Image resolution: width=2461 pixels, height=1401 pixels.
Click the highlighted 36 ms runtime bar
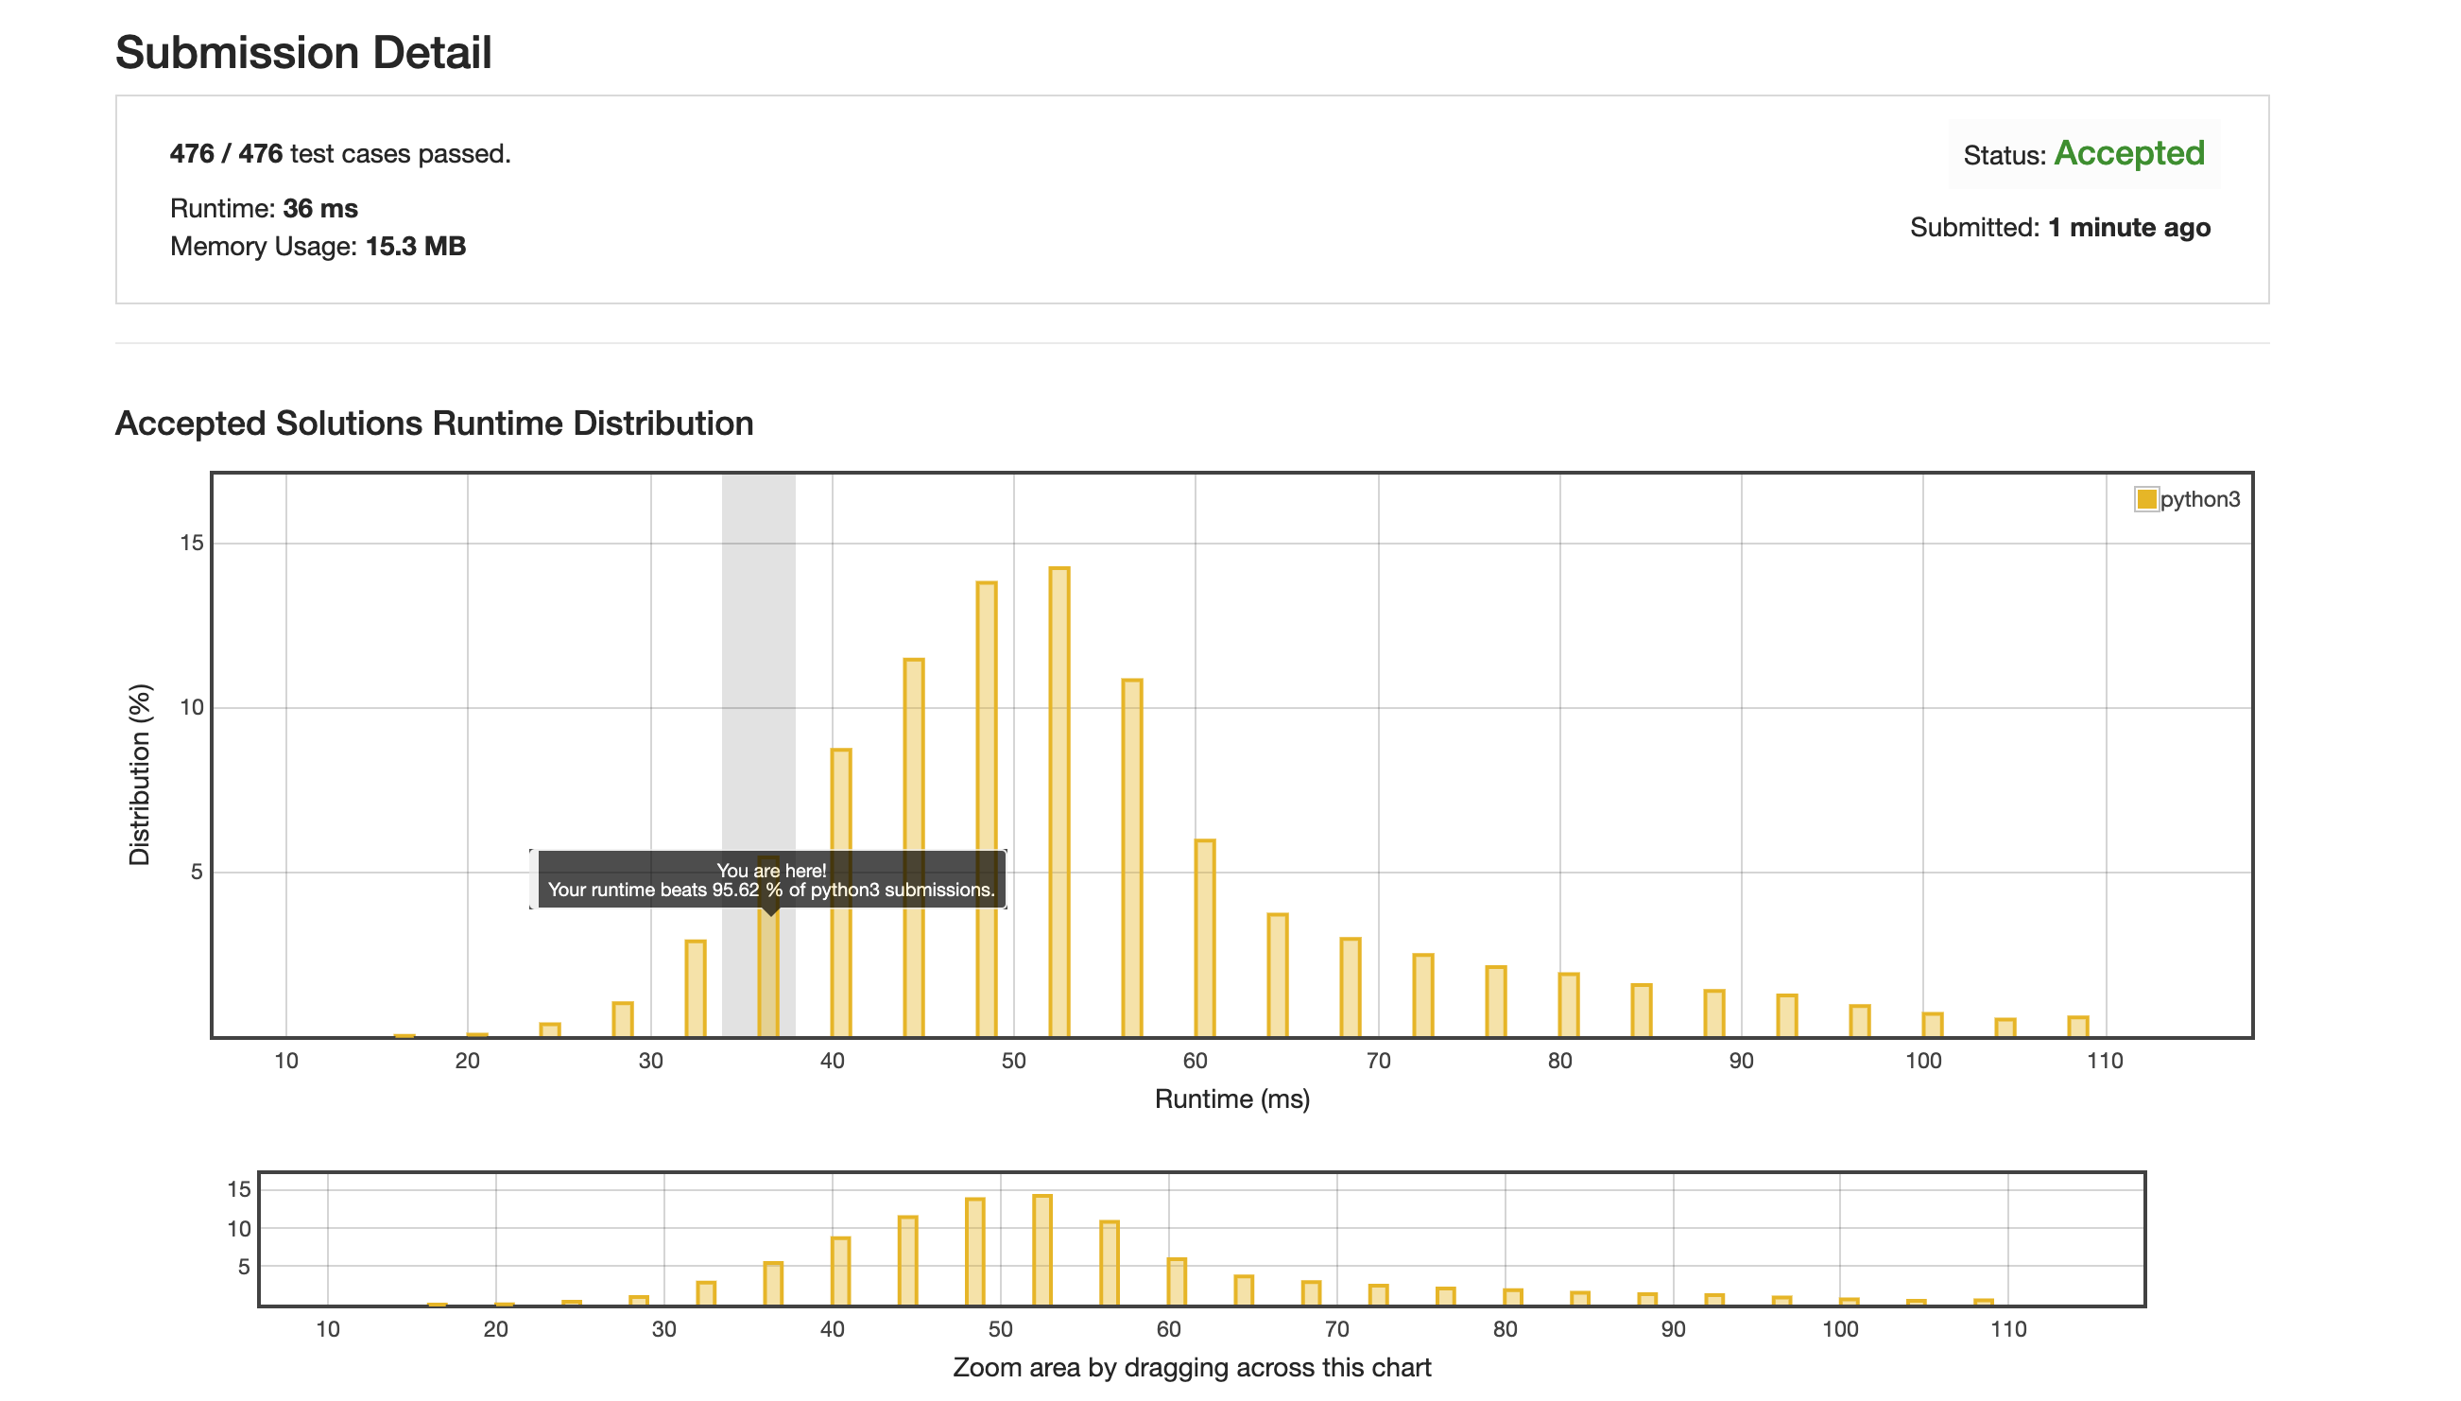tap(768, 977)
